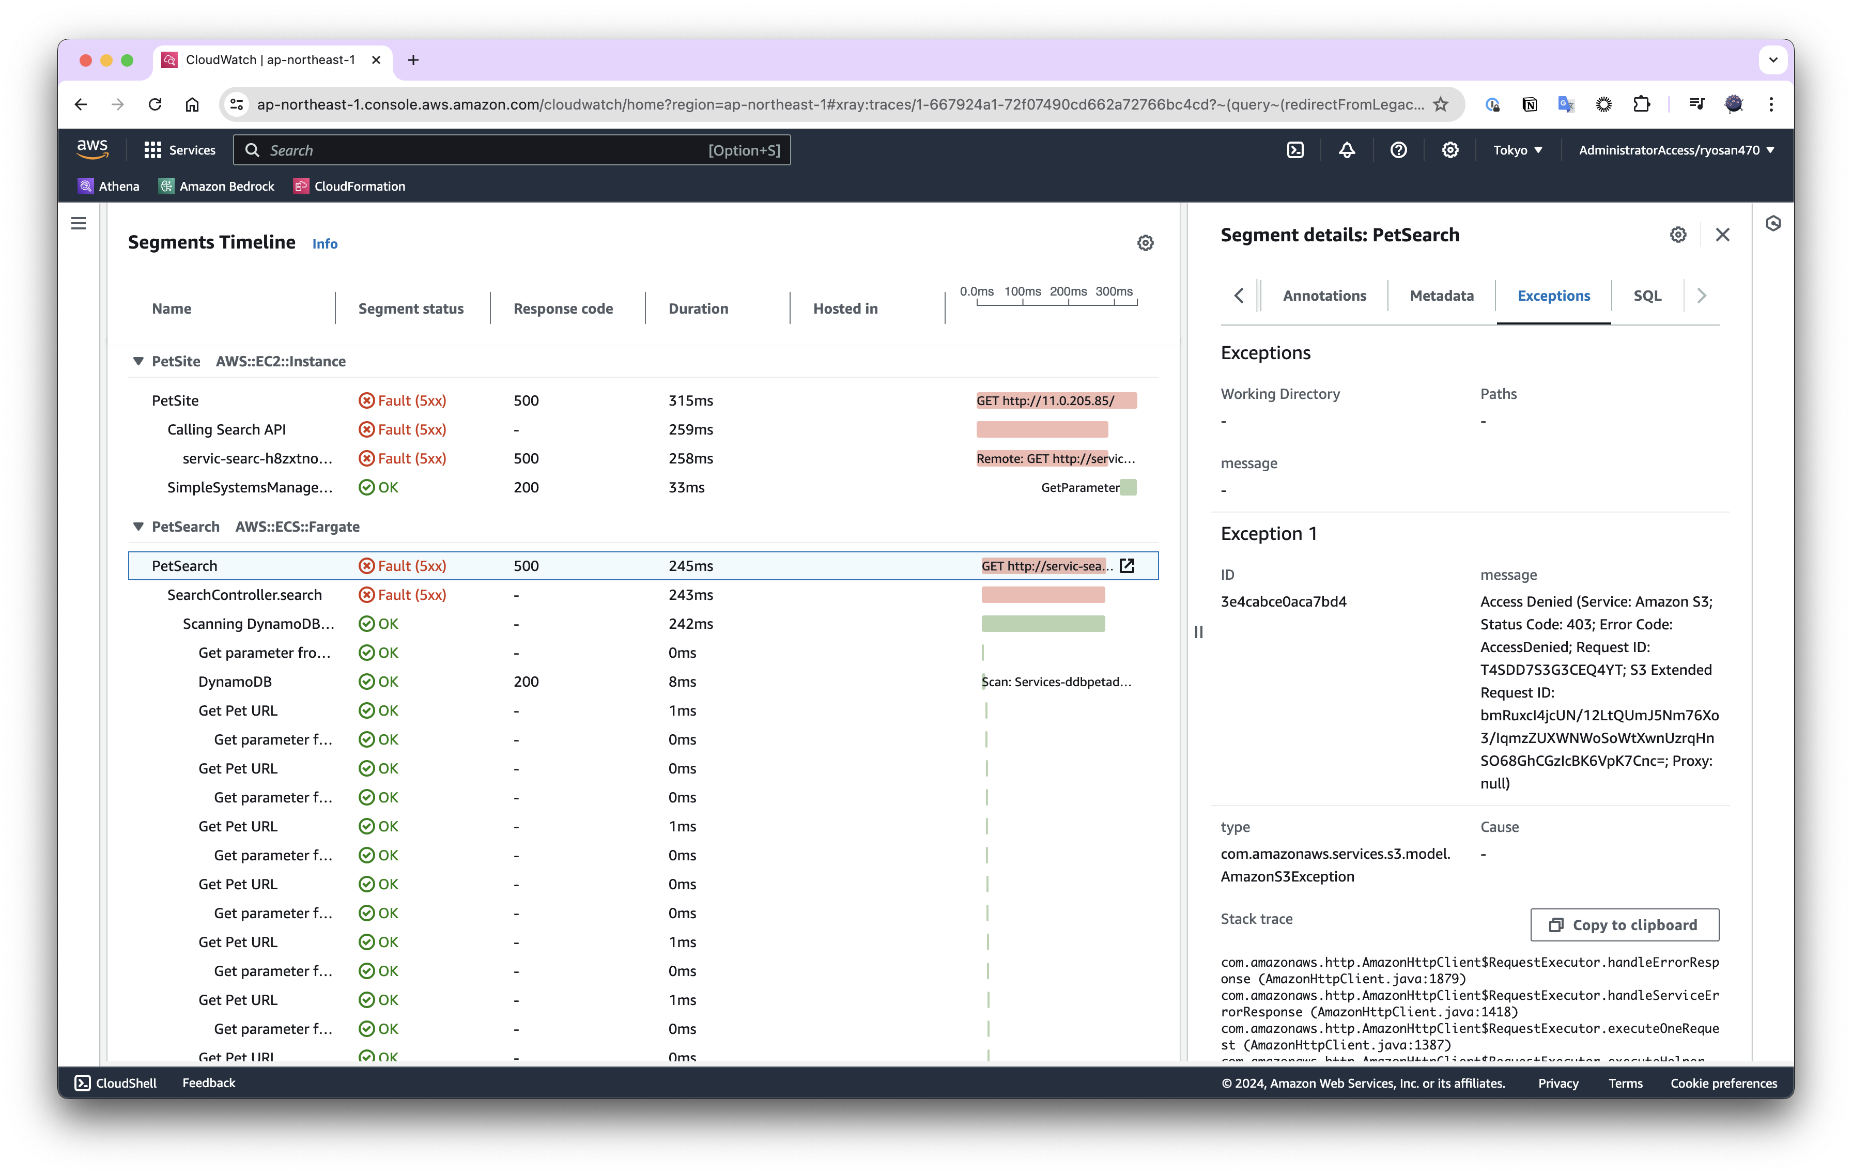Collapse the PetSearch ECS Fargate group

[x=138, y=527]
